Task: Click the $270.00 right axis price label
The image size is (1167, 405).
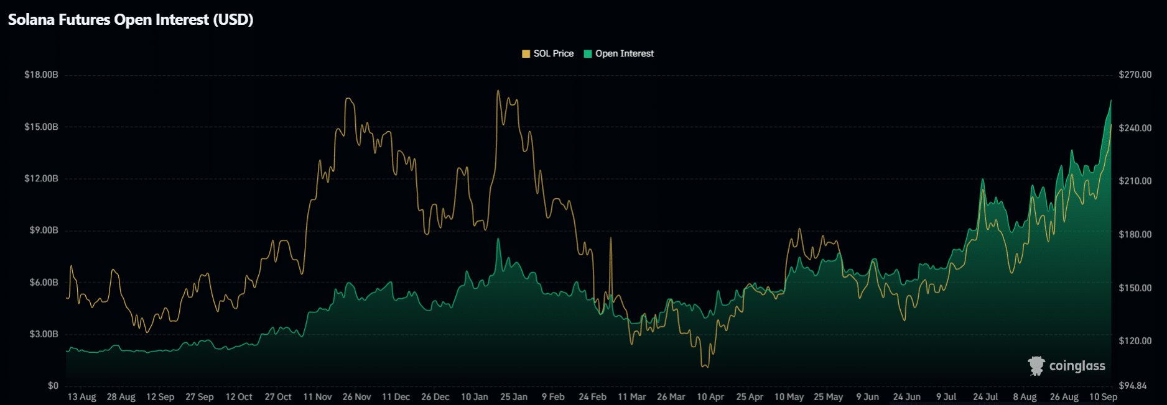Action: 1135,75
